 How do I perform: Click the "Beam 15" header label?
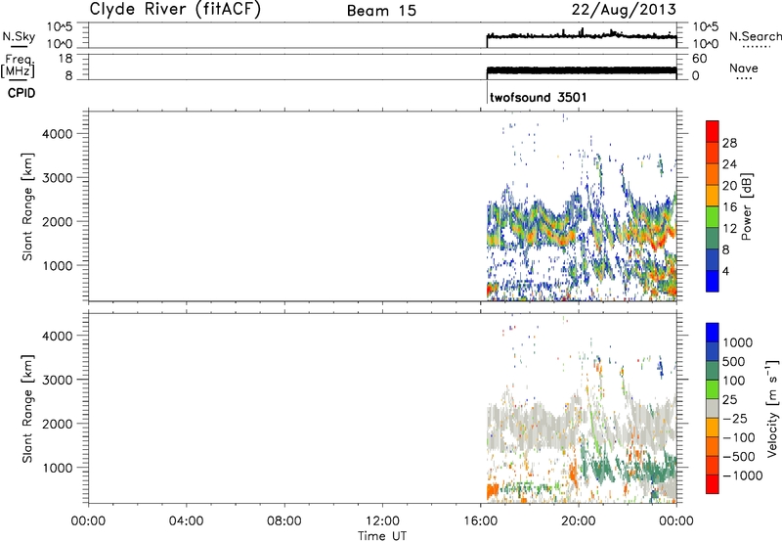coord(381,11)
